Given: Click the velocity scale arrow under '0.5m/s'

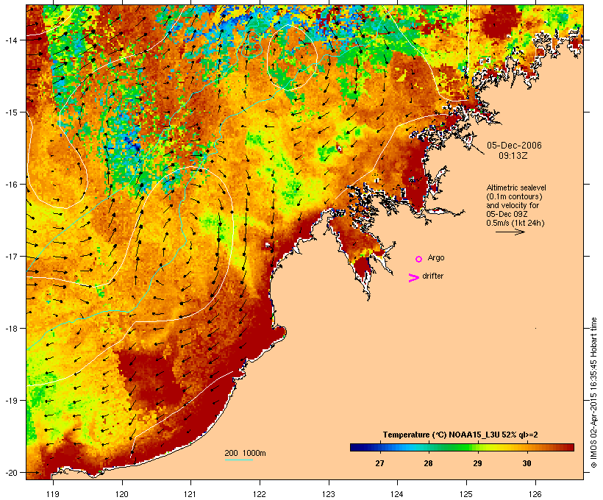Looking at the screenshot, I should [x=510, y=232].
